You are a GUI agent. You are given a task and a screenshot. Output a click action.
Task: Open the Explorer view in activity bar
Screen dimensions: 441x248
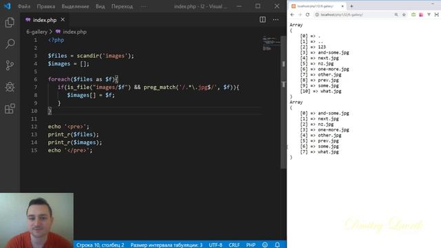pyautogui.click(x=10, y=23)
